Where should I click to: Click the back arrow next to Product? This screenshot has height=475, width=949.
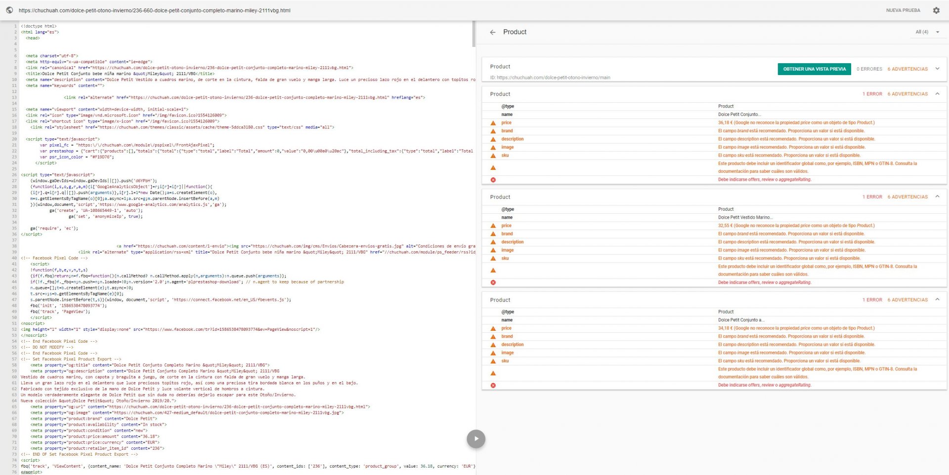coord(492,32)
